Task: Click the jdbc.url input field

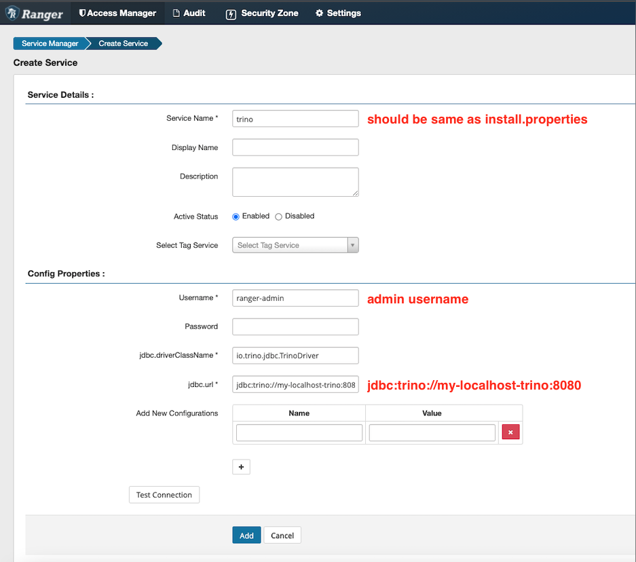Action: tap(295, 384)
